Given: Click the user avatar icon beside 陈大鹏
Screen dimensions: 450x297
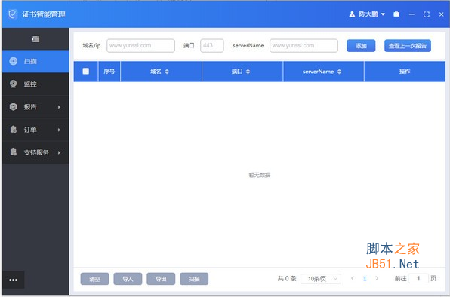Looking at the screenshot, I should coord(352,14).
